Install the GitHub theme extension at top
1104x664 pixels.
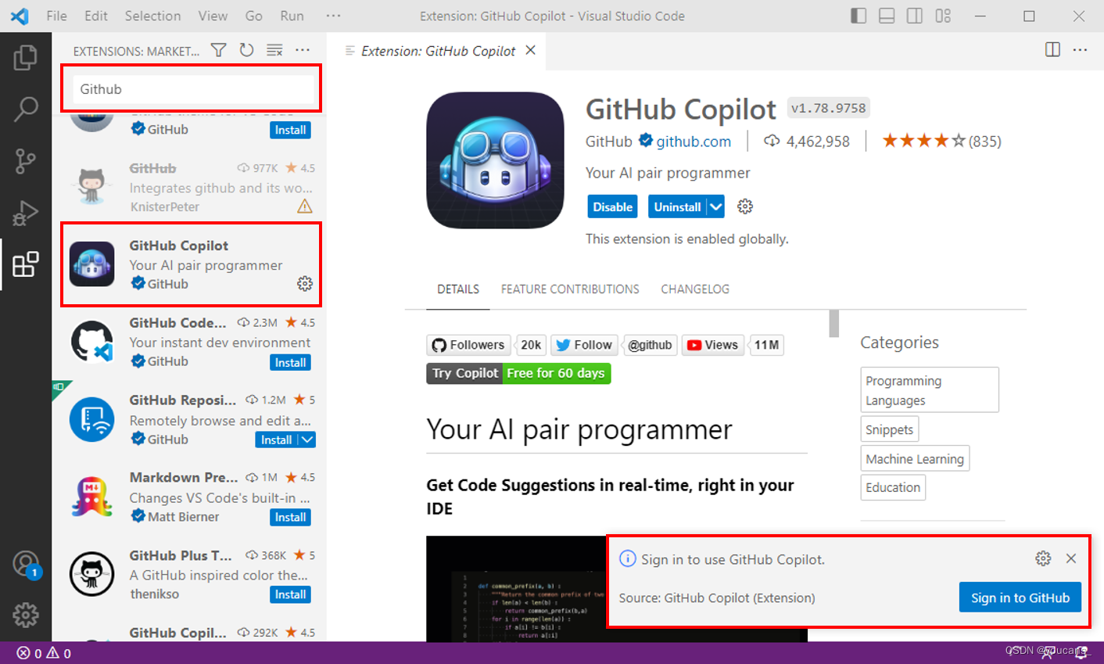(290, 130)
